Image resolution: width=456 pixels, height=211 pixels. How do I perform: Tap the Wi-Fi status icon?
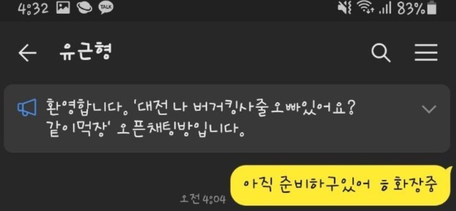tap(366, 9)
